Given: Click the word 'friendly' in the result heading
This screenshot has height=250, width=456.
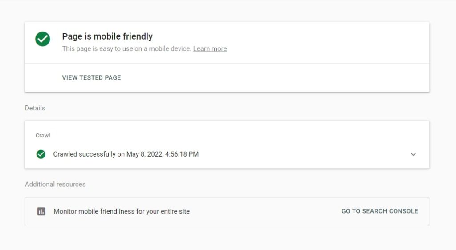Looking at the screenshot, I should (x=138, y=36).
